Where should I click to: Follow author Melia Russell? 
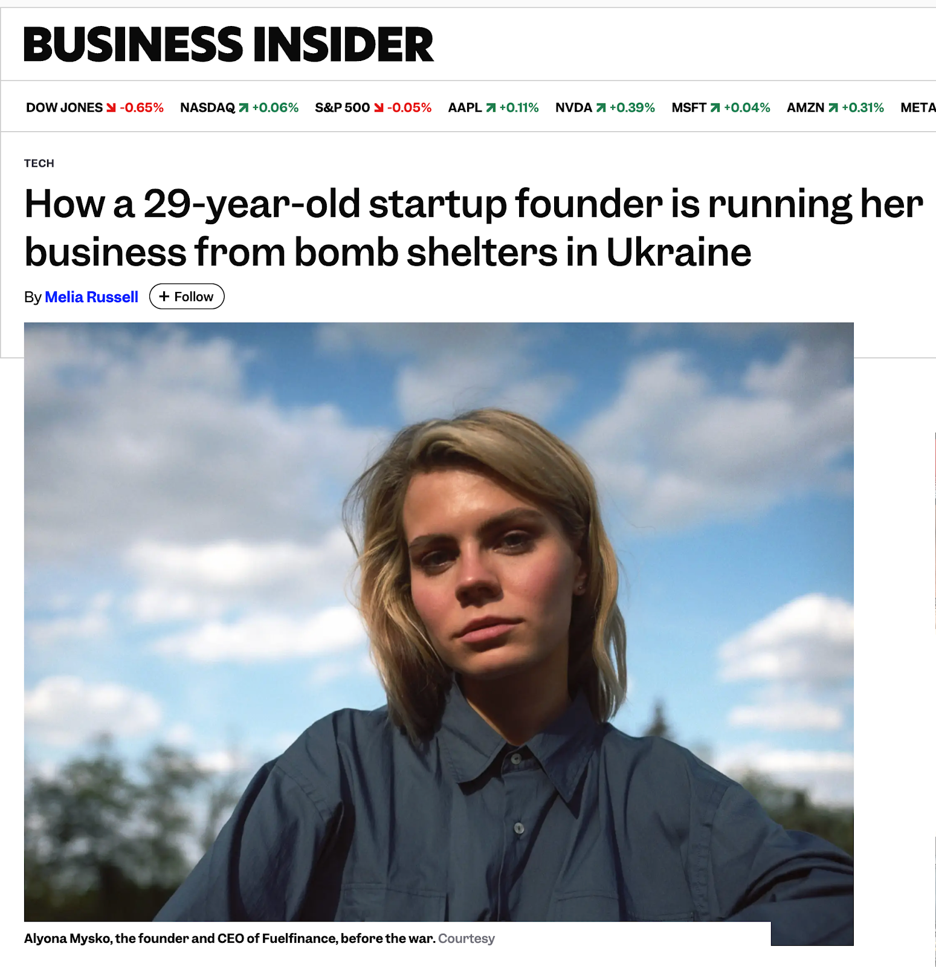[187, 297]
